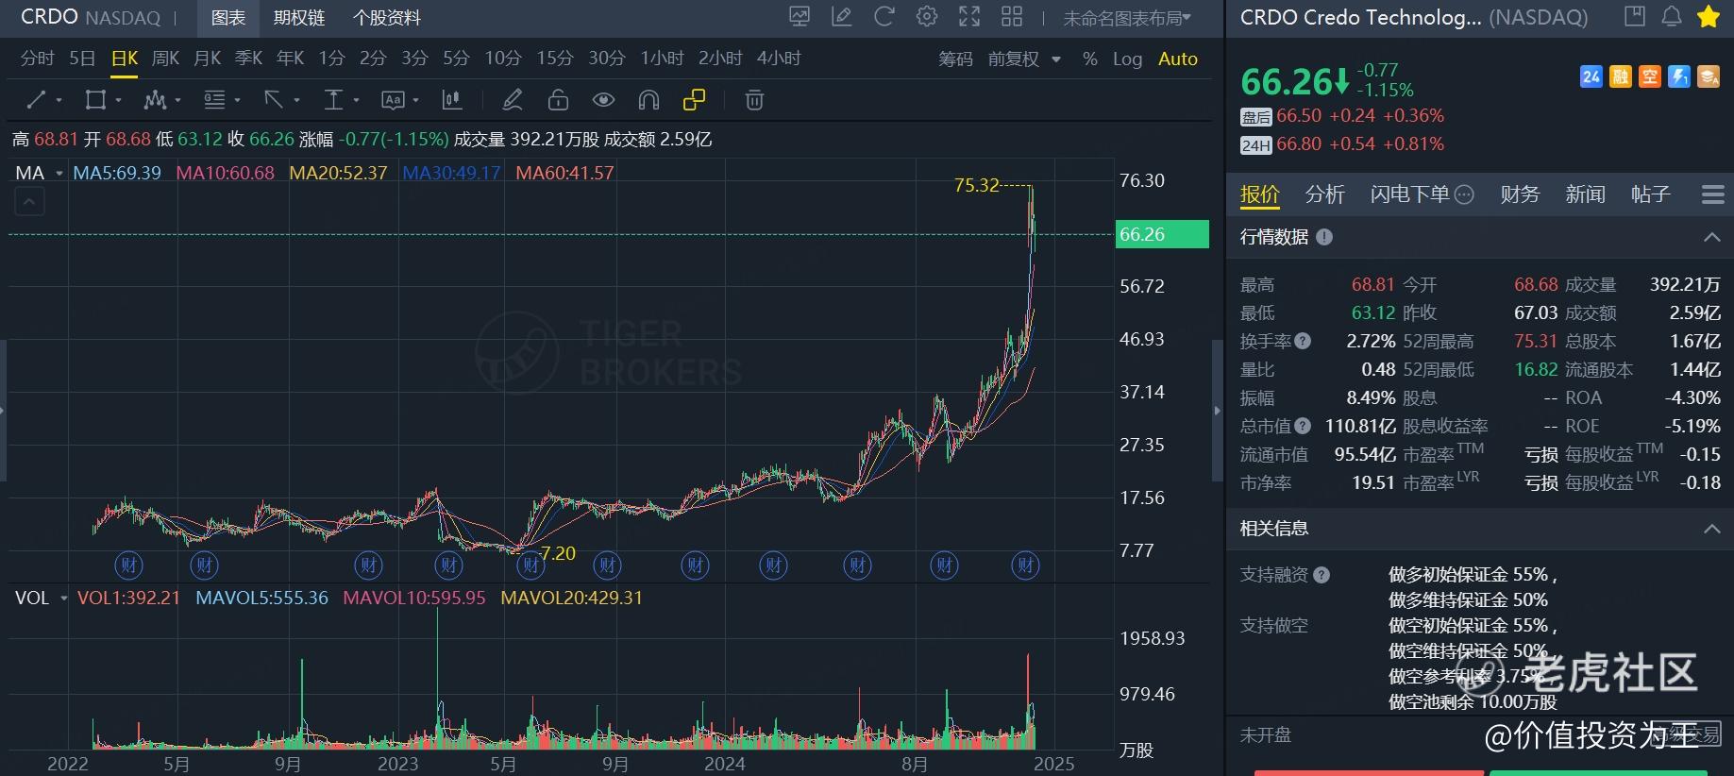
Task: Click the trash icon to delete drawings
Action: 753,100
